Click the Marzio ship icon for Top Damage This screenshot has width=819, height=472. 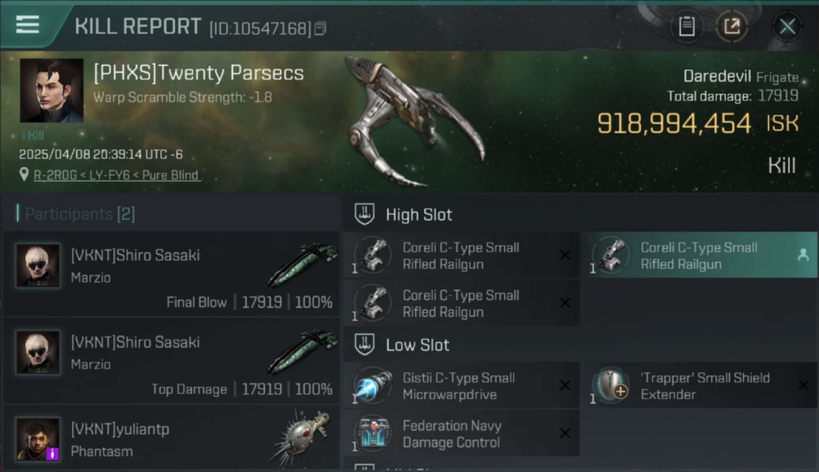[x=302, y=352]
